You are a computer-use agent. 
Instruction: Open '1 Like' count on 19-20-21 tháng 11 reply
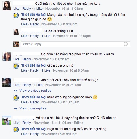[46, 36]
